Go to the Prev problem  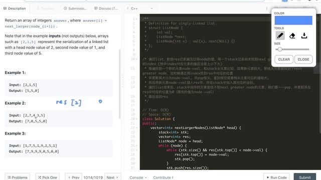pos(74,177)
